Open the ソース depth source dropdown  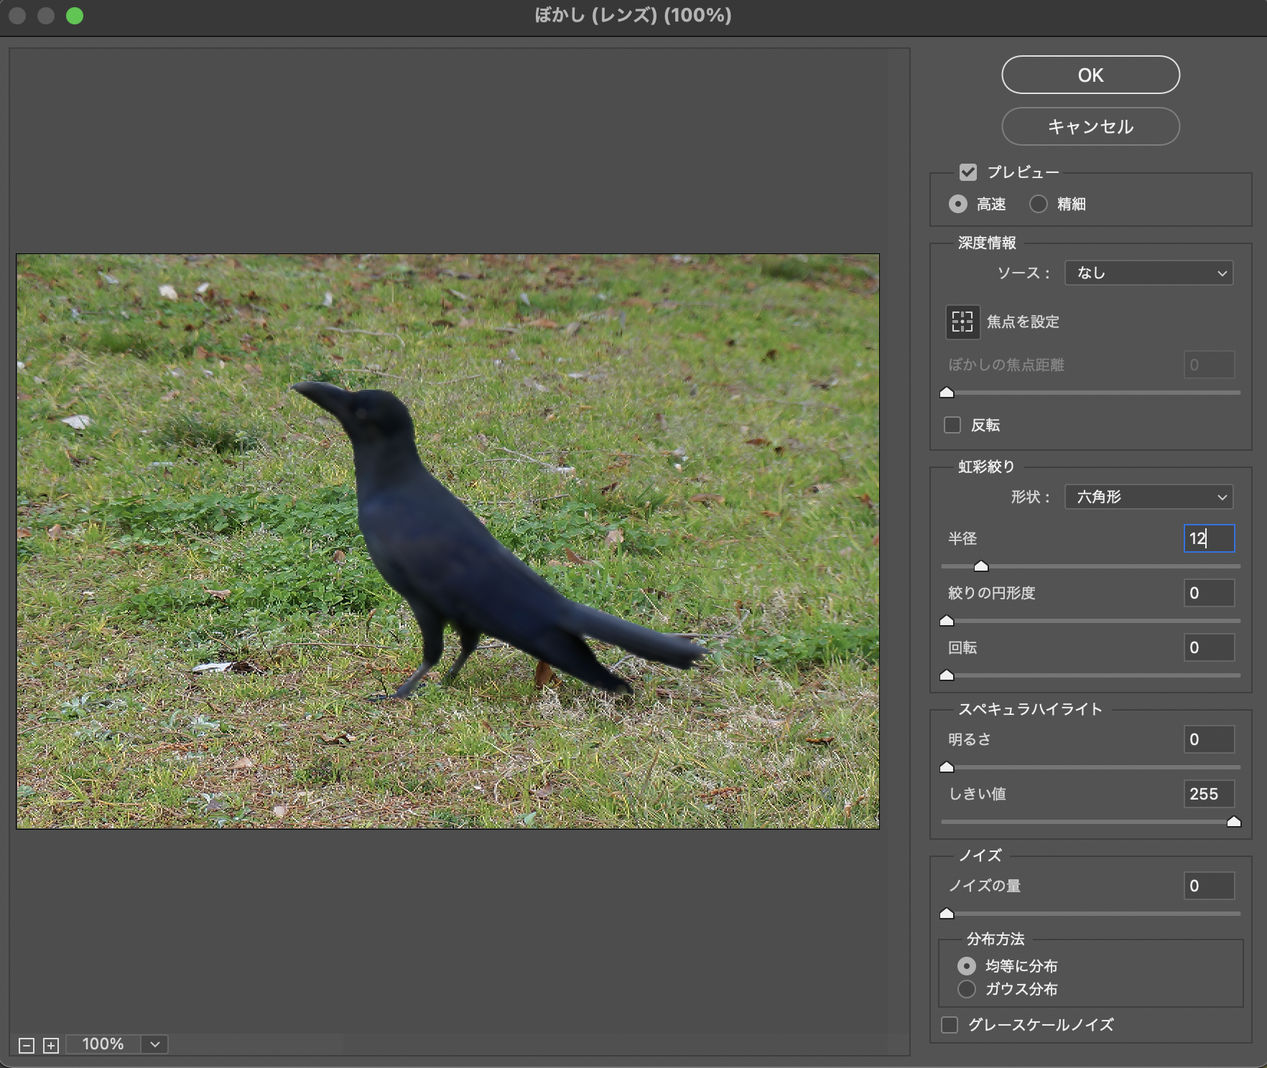[1148, 273]
